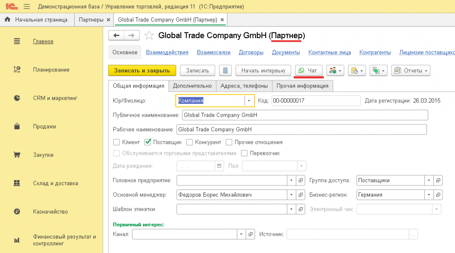Toggle the Перевозчик checkbox
455x253 pixels.
(x=244, y=153)
